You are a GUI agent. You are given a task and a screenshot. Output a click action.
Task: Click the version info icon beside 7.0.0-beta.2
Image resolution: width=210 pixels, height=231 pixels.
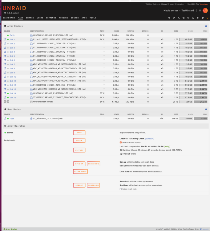pos(5,13)
